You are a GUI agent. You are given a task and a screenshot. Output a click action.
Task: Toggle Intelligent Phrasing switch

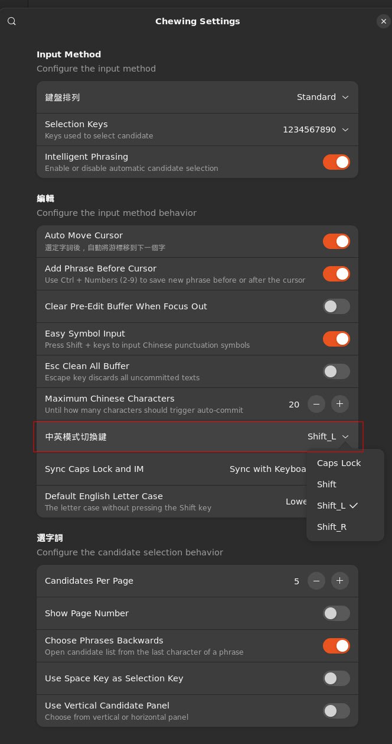click(336, 162)
